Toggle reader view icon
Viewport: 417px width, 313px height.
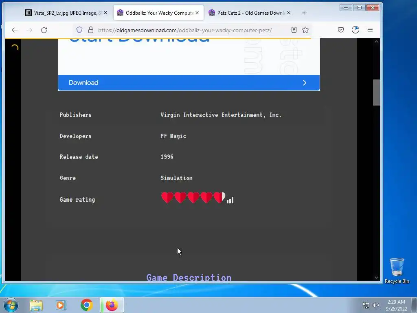(294, 30)
